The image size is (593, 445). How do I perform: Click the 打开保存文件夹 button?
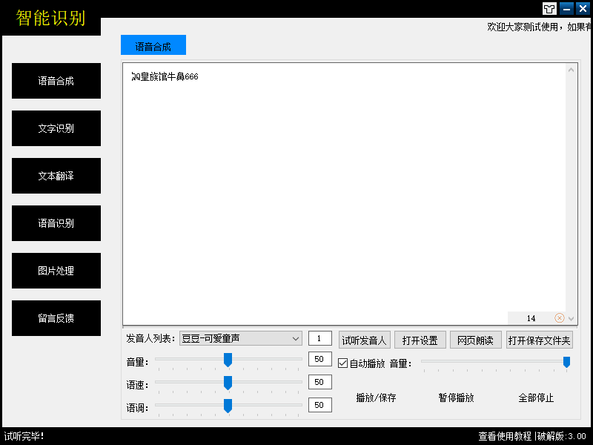coord(540,340)
